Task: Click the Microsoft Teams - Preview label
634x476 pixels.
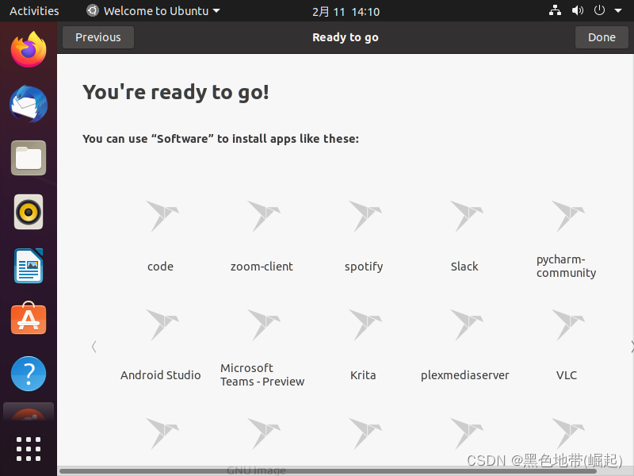Action: pyautogui.click(x=262, y=374)
